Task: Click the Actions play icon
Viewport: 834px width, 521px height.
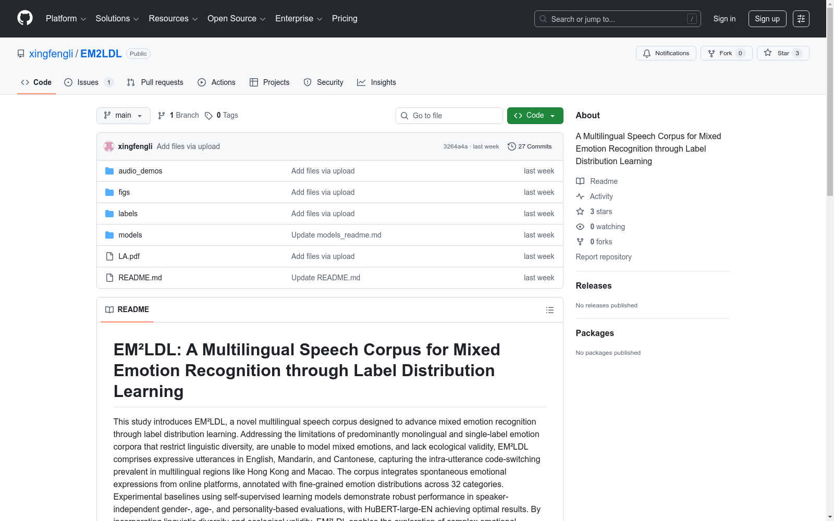Action: point(202,82)
